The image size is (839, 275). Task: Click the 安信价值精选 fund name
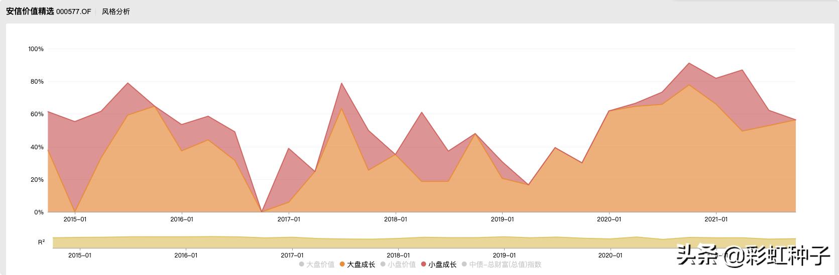tap(30, 12)
